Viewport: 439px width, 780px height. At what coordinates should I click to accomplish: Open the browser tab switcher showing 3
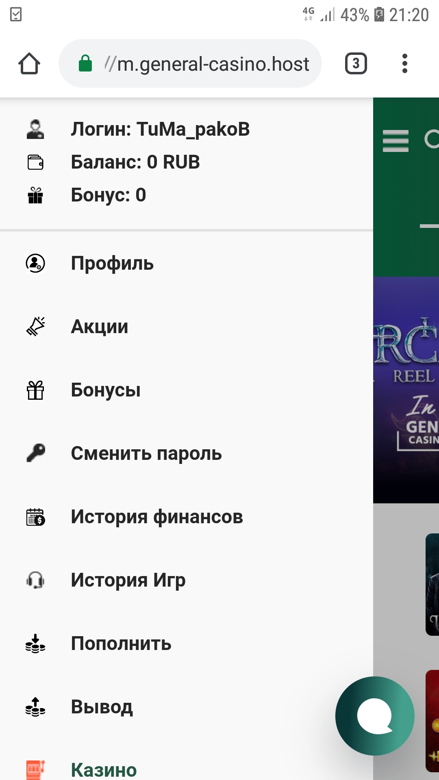356,63
